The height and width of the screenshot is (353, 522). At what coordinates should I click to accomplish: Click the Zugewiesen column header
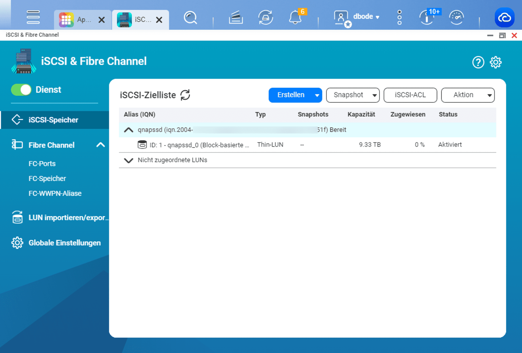[x=408, y=114]
